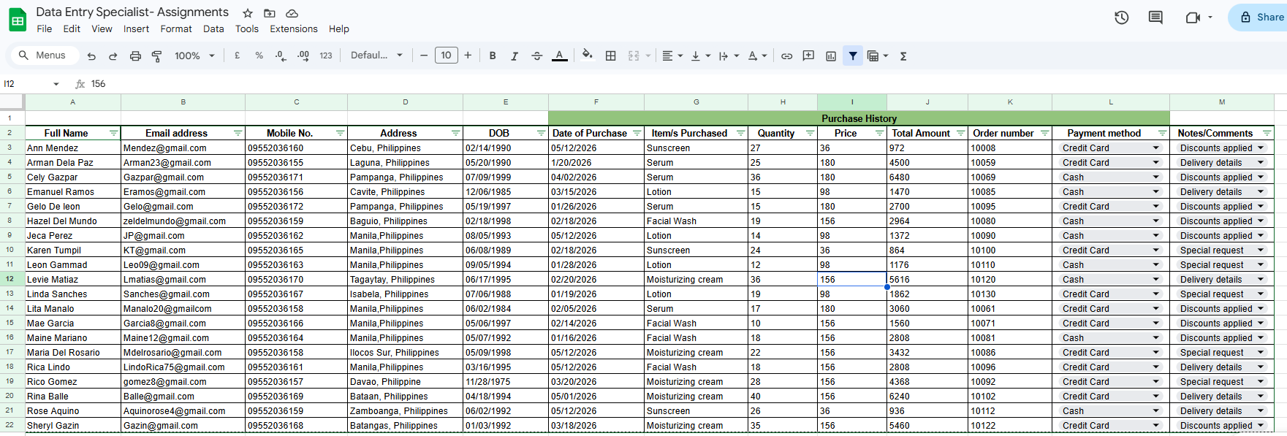Screen dimensions: 1287x436
Task: Decrease decimal places icon
Action: pyautogui.click(x=281, y=56)
